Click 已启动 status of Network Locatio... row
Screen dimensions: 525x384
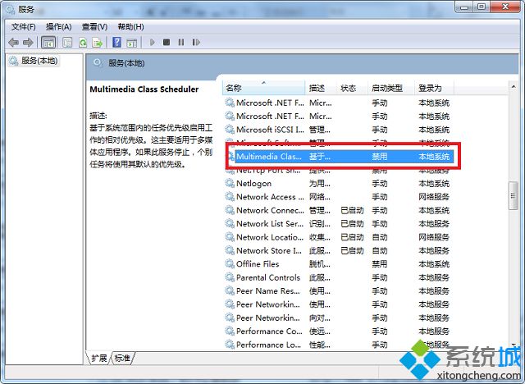click(x=352, y=237)
